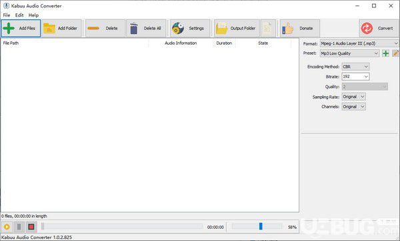400x241 pixels.
Task: Click the blue volume slider handle
Action: pos(261,226)
